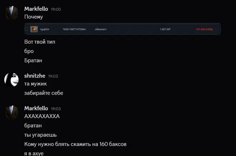Select the 1goph3r name in the embedded row
This screenshot has height=156, width=236.
pyautogui.click(x=45, y=29)
